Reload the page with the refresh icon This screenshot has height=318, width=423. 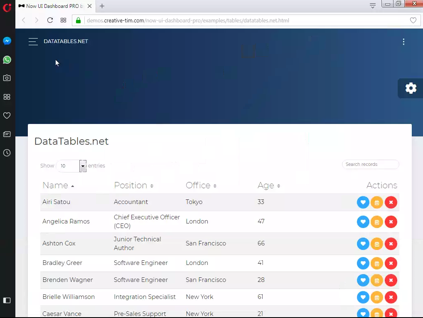(x=50, y=20)
